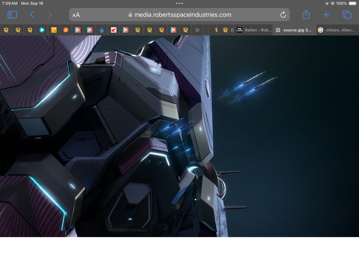359x269 pixels.
Task: Switch to the Railen - Rob... tab
Action: 254,30
